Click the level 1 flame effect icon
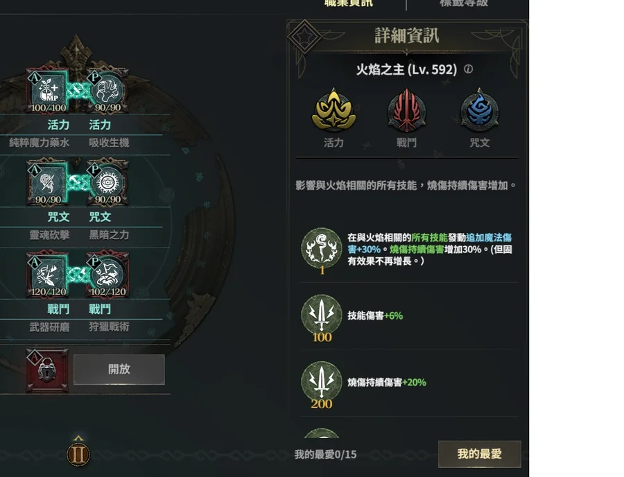 pos(322,248)
